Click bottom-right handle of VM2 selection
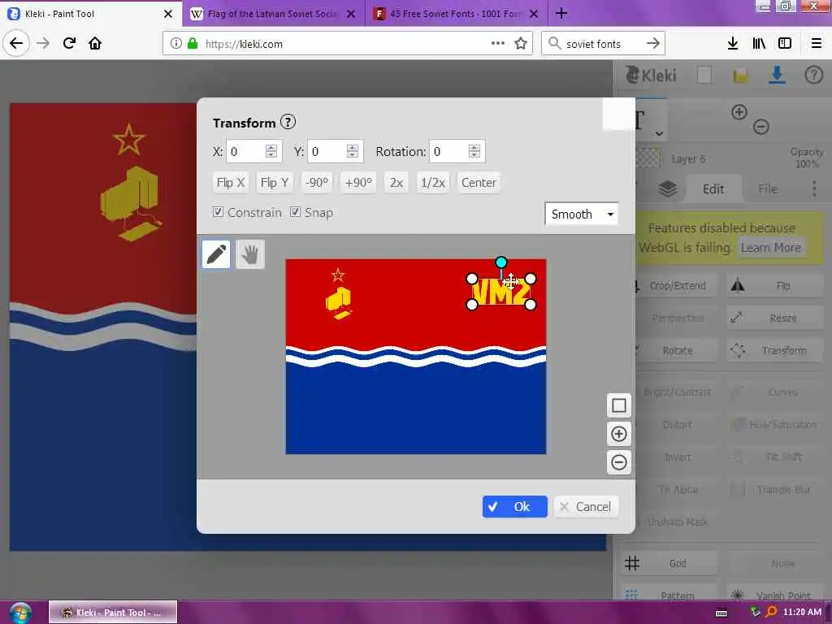 point(530,305)
